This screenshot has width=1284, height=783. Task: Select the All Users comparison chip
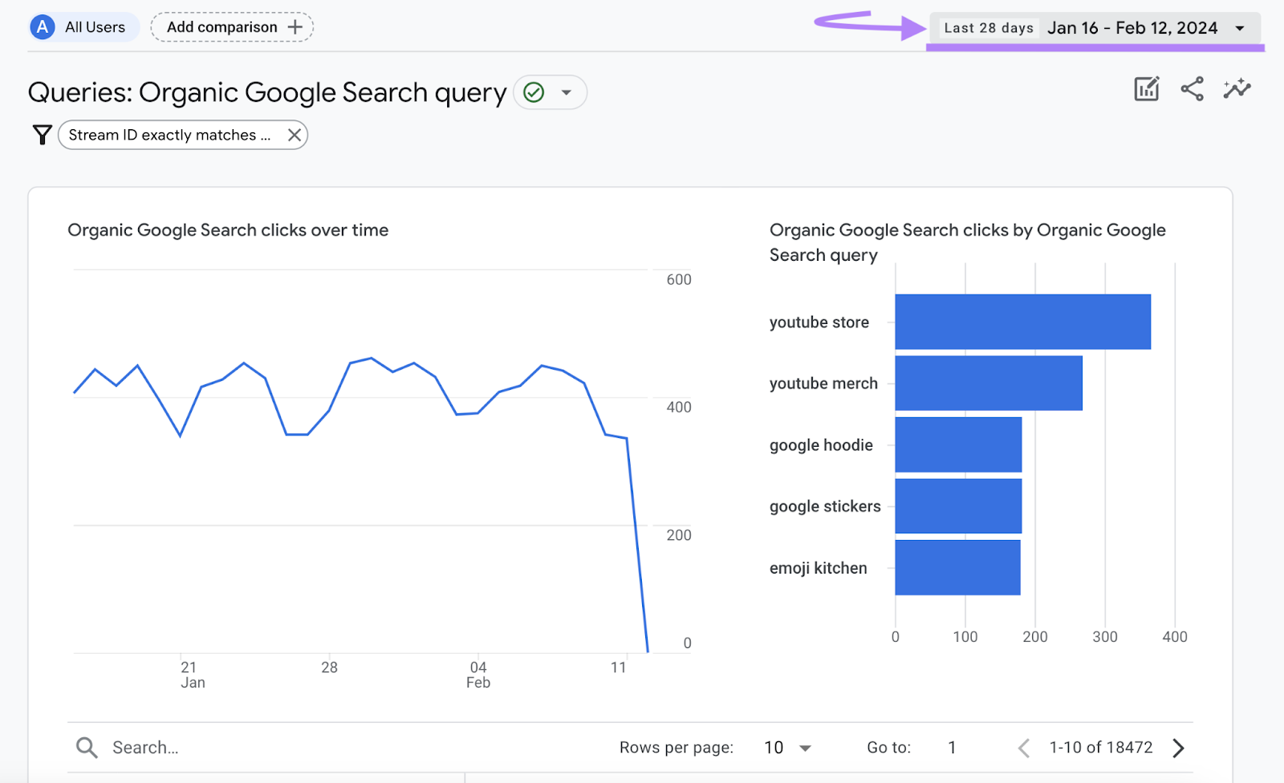[83, 26]
